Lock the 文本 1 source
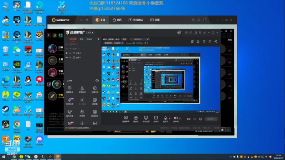 point(70,53)
